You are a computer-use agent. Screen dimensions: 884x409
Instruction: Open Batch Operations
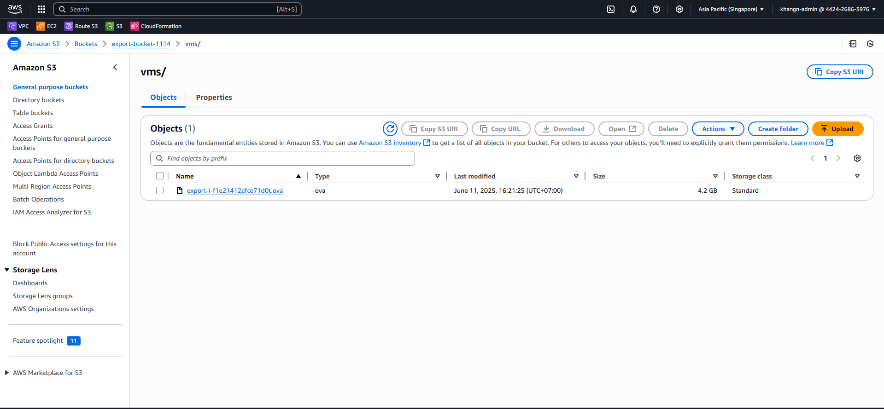(38, 199)
